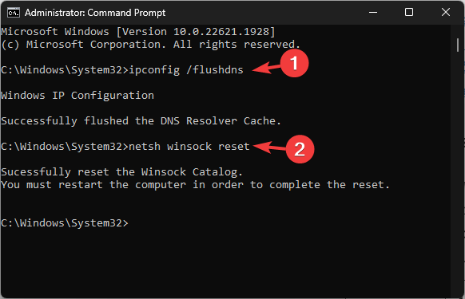Click the Command Prompt icon in the title bar

tap(14, 13)
